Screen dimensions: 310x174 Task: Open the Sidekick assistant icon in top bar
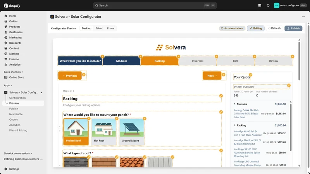[x=260, y=5]
